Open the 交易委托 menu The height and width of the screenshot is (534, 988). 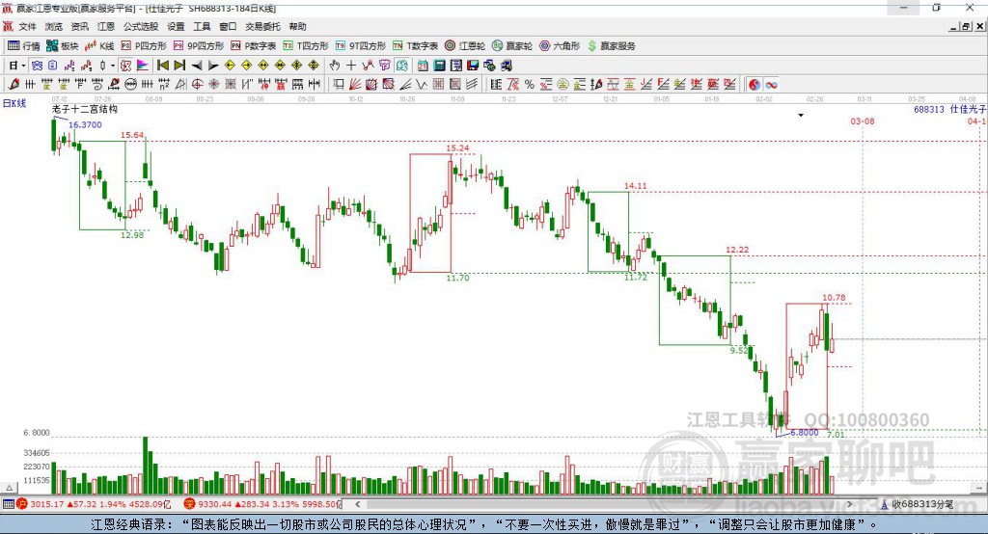tap(262, 26)
